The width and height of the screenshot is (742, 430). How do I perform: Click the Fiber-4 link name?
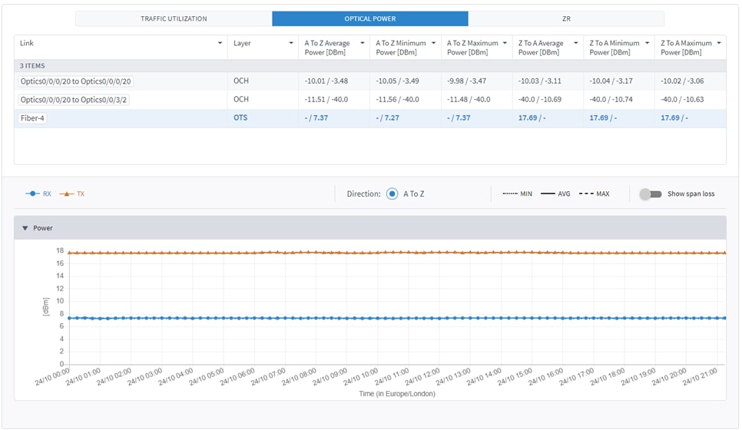pos(32,118)
